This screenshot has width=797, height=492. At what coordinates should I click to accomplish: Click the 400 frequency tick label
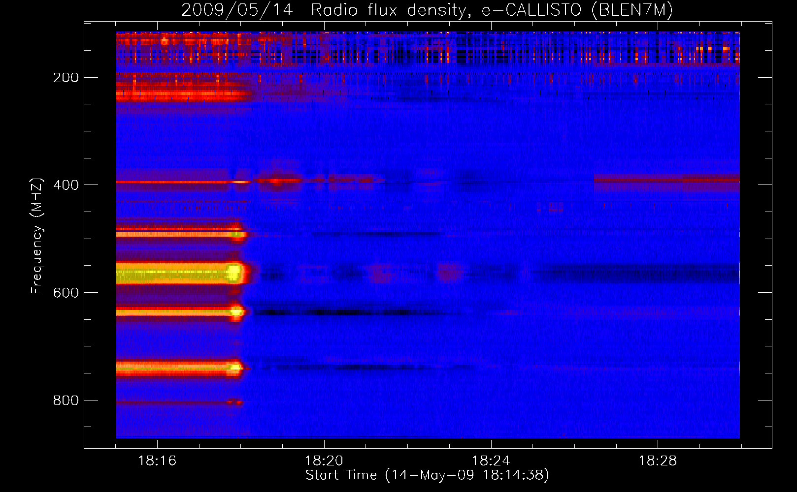(x=66, y=185)
